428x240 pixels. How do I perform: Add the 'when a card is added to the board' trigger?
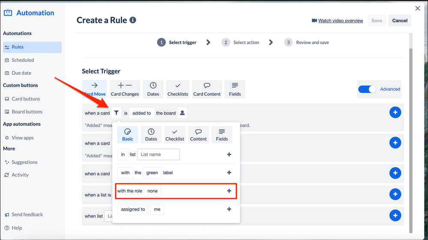tap(395, 112)
